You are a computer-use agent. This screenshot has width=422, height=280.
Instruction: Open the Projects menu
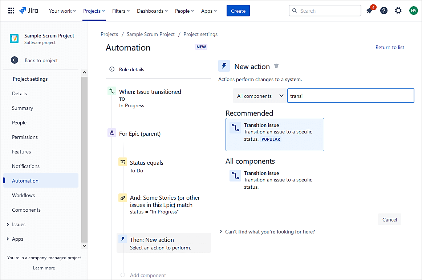click(x=94, y=11)
